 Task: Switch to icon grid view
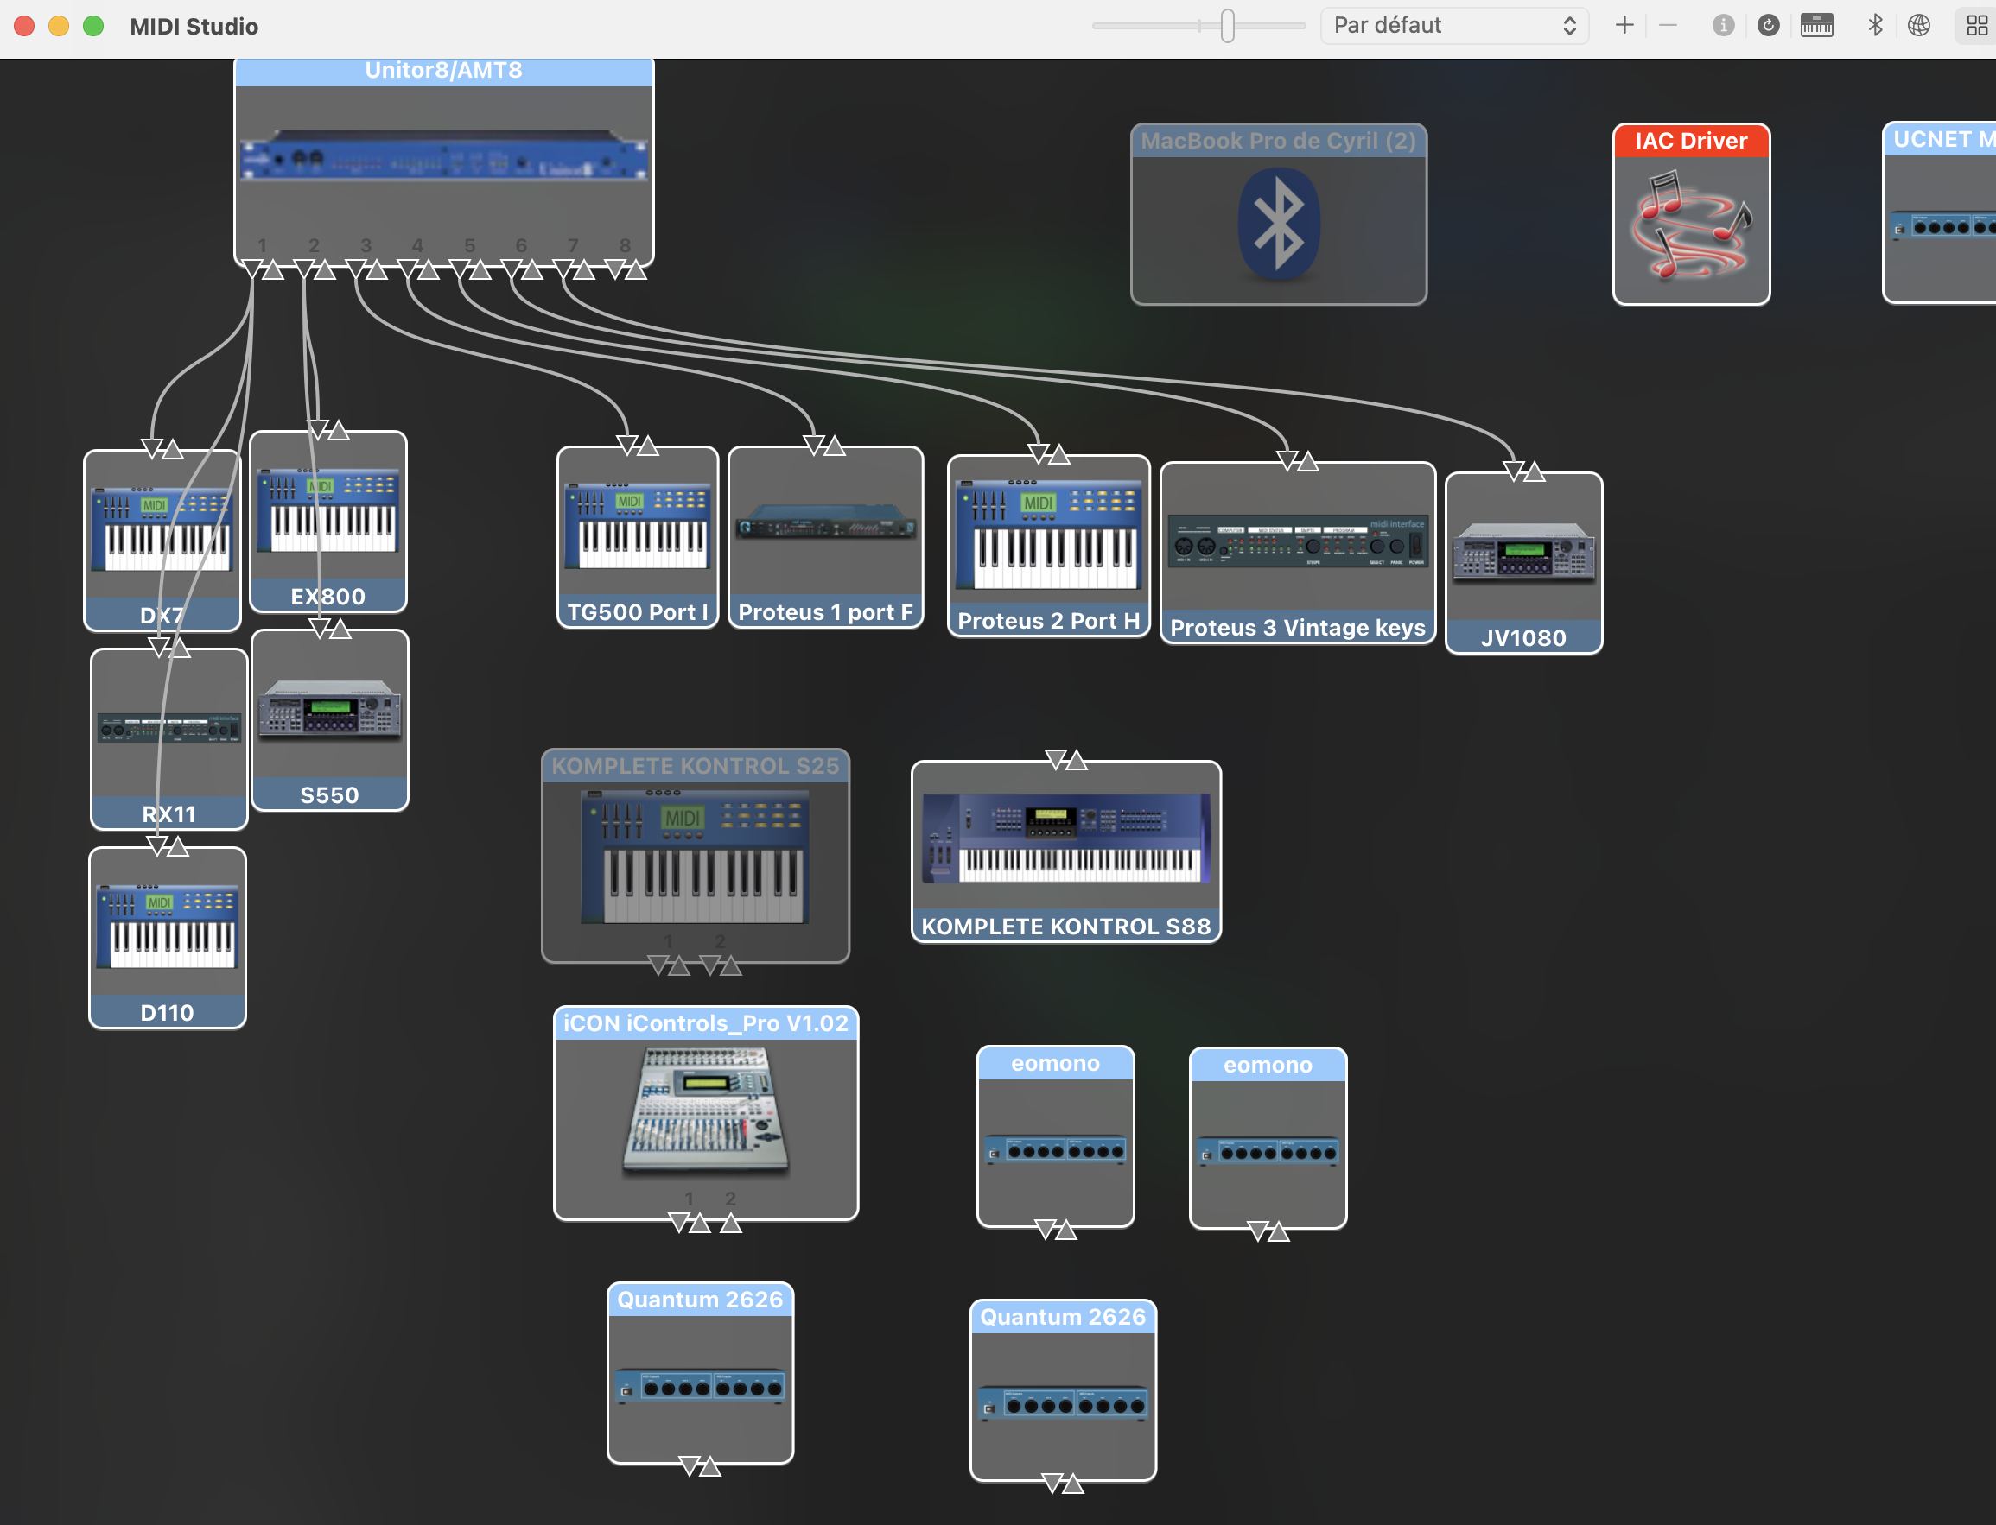coord(1976,25)
